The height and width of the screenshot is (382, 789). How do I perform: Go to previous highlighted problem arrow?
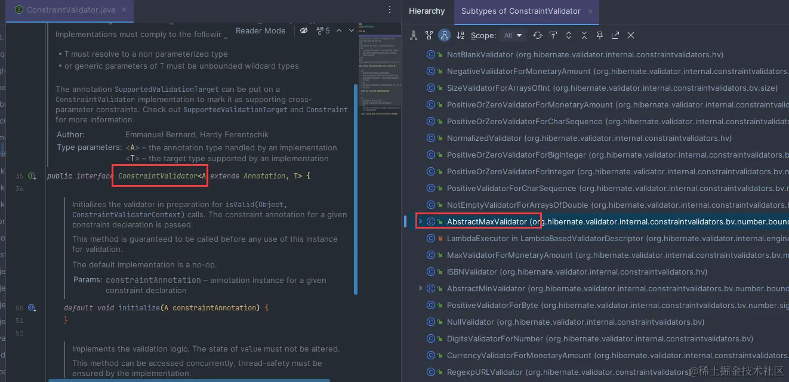coord(339,30)
